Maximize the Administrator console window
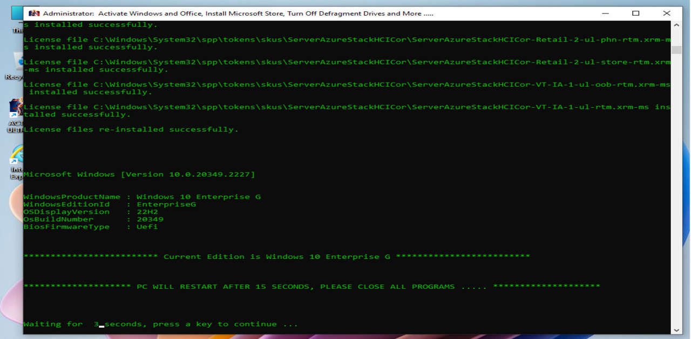The image size is (691, 339). [635, 13]
